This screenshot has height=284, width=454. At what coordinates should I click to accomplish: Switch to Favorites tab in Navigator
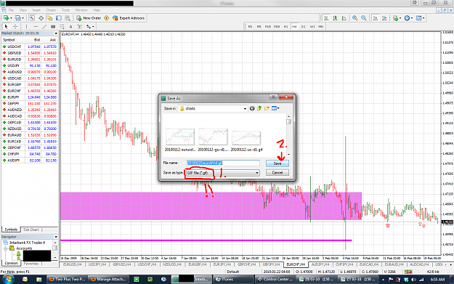point(31,264)
